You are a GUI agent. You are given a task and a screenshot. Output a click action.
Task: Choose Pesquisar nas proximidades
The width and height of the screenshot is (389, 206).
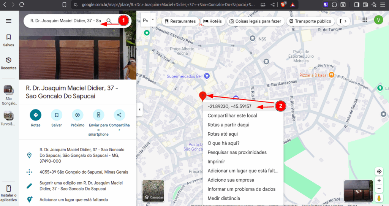point(243,152)
